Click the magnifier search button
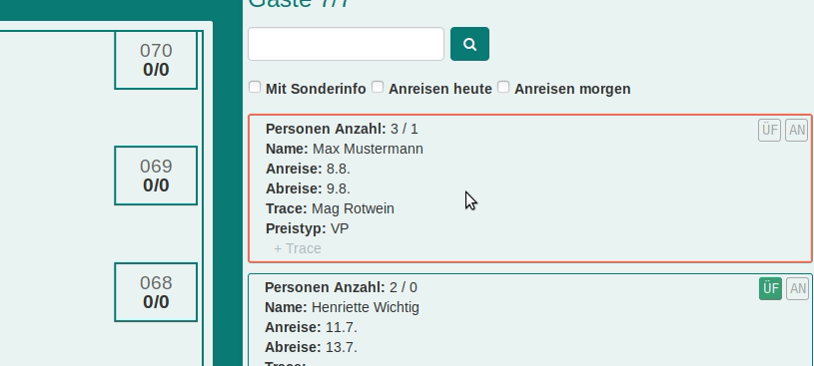Screen dimensions: 814x366 click(469, 44)
